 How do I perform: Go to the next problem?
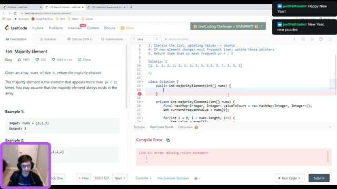tap(120, 178)
